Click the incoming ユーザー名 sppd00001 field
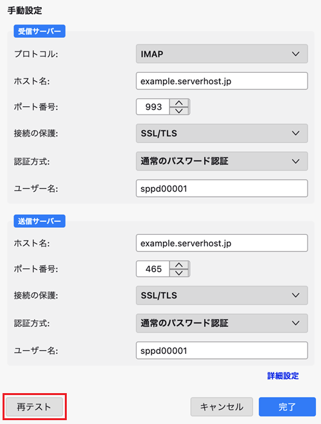The width and height of the screenshot is (321, 424). click(x=221, y=189)
